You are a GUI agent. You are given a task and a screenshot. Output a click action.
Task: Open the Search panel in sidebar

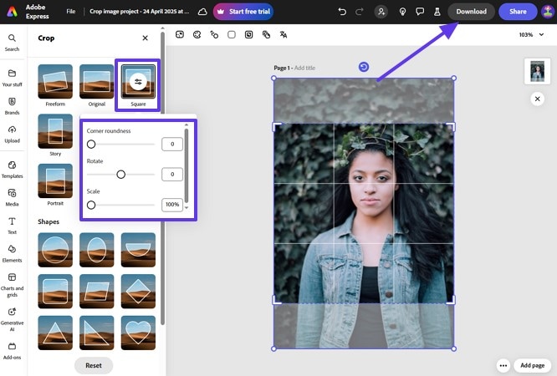point(12,43)
